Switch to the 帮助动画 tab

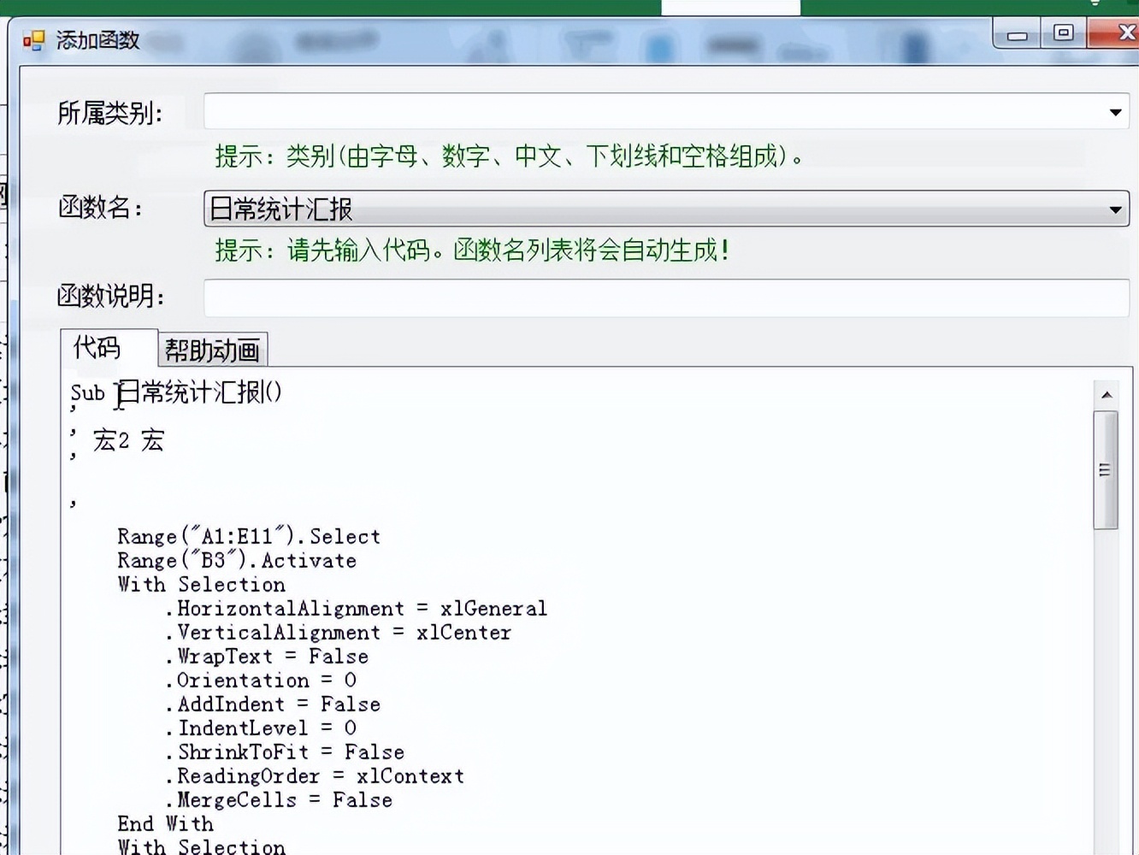(x=211, y=350)
